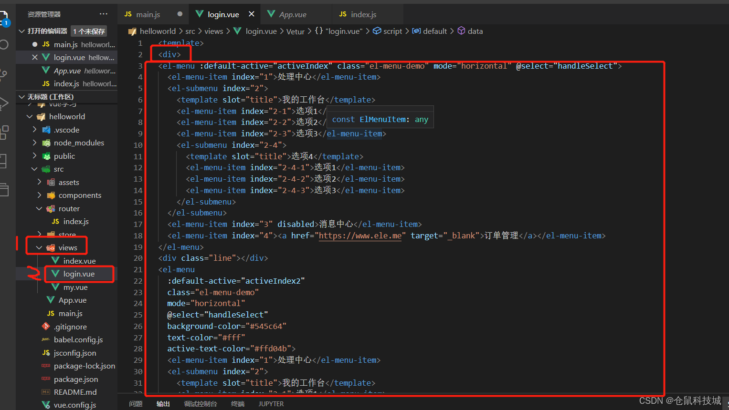This screenshot has height=410, width=729.
Task: Click the git icon beside .gitignore
Action: pyautogui.click(x=46, y=327)
